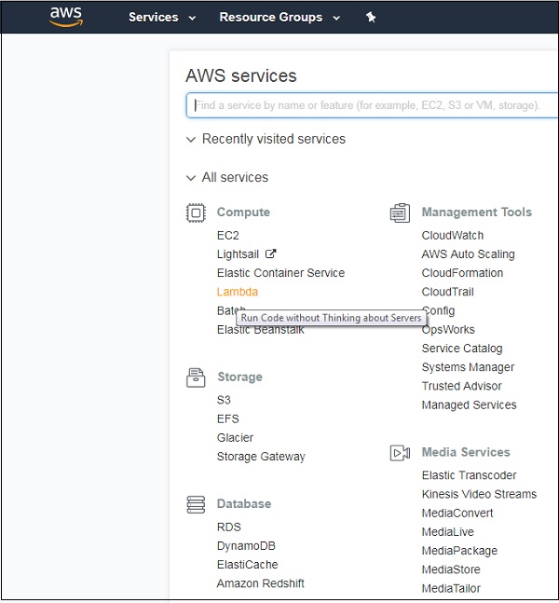Open the Lambda service link
Screen dimensions: 559x603
238,292
